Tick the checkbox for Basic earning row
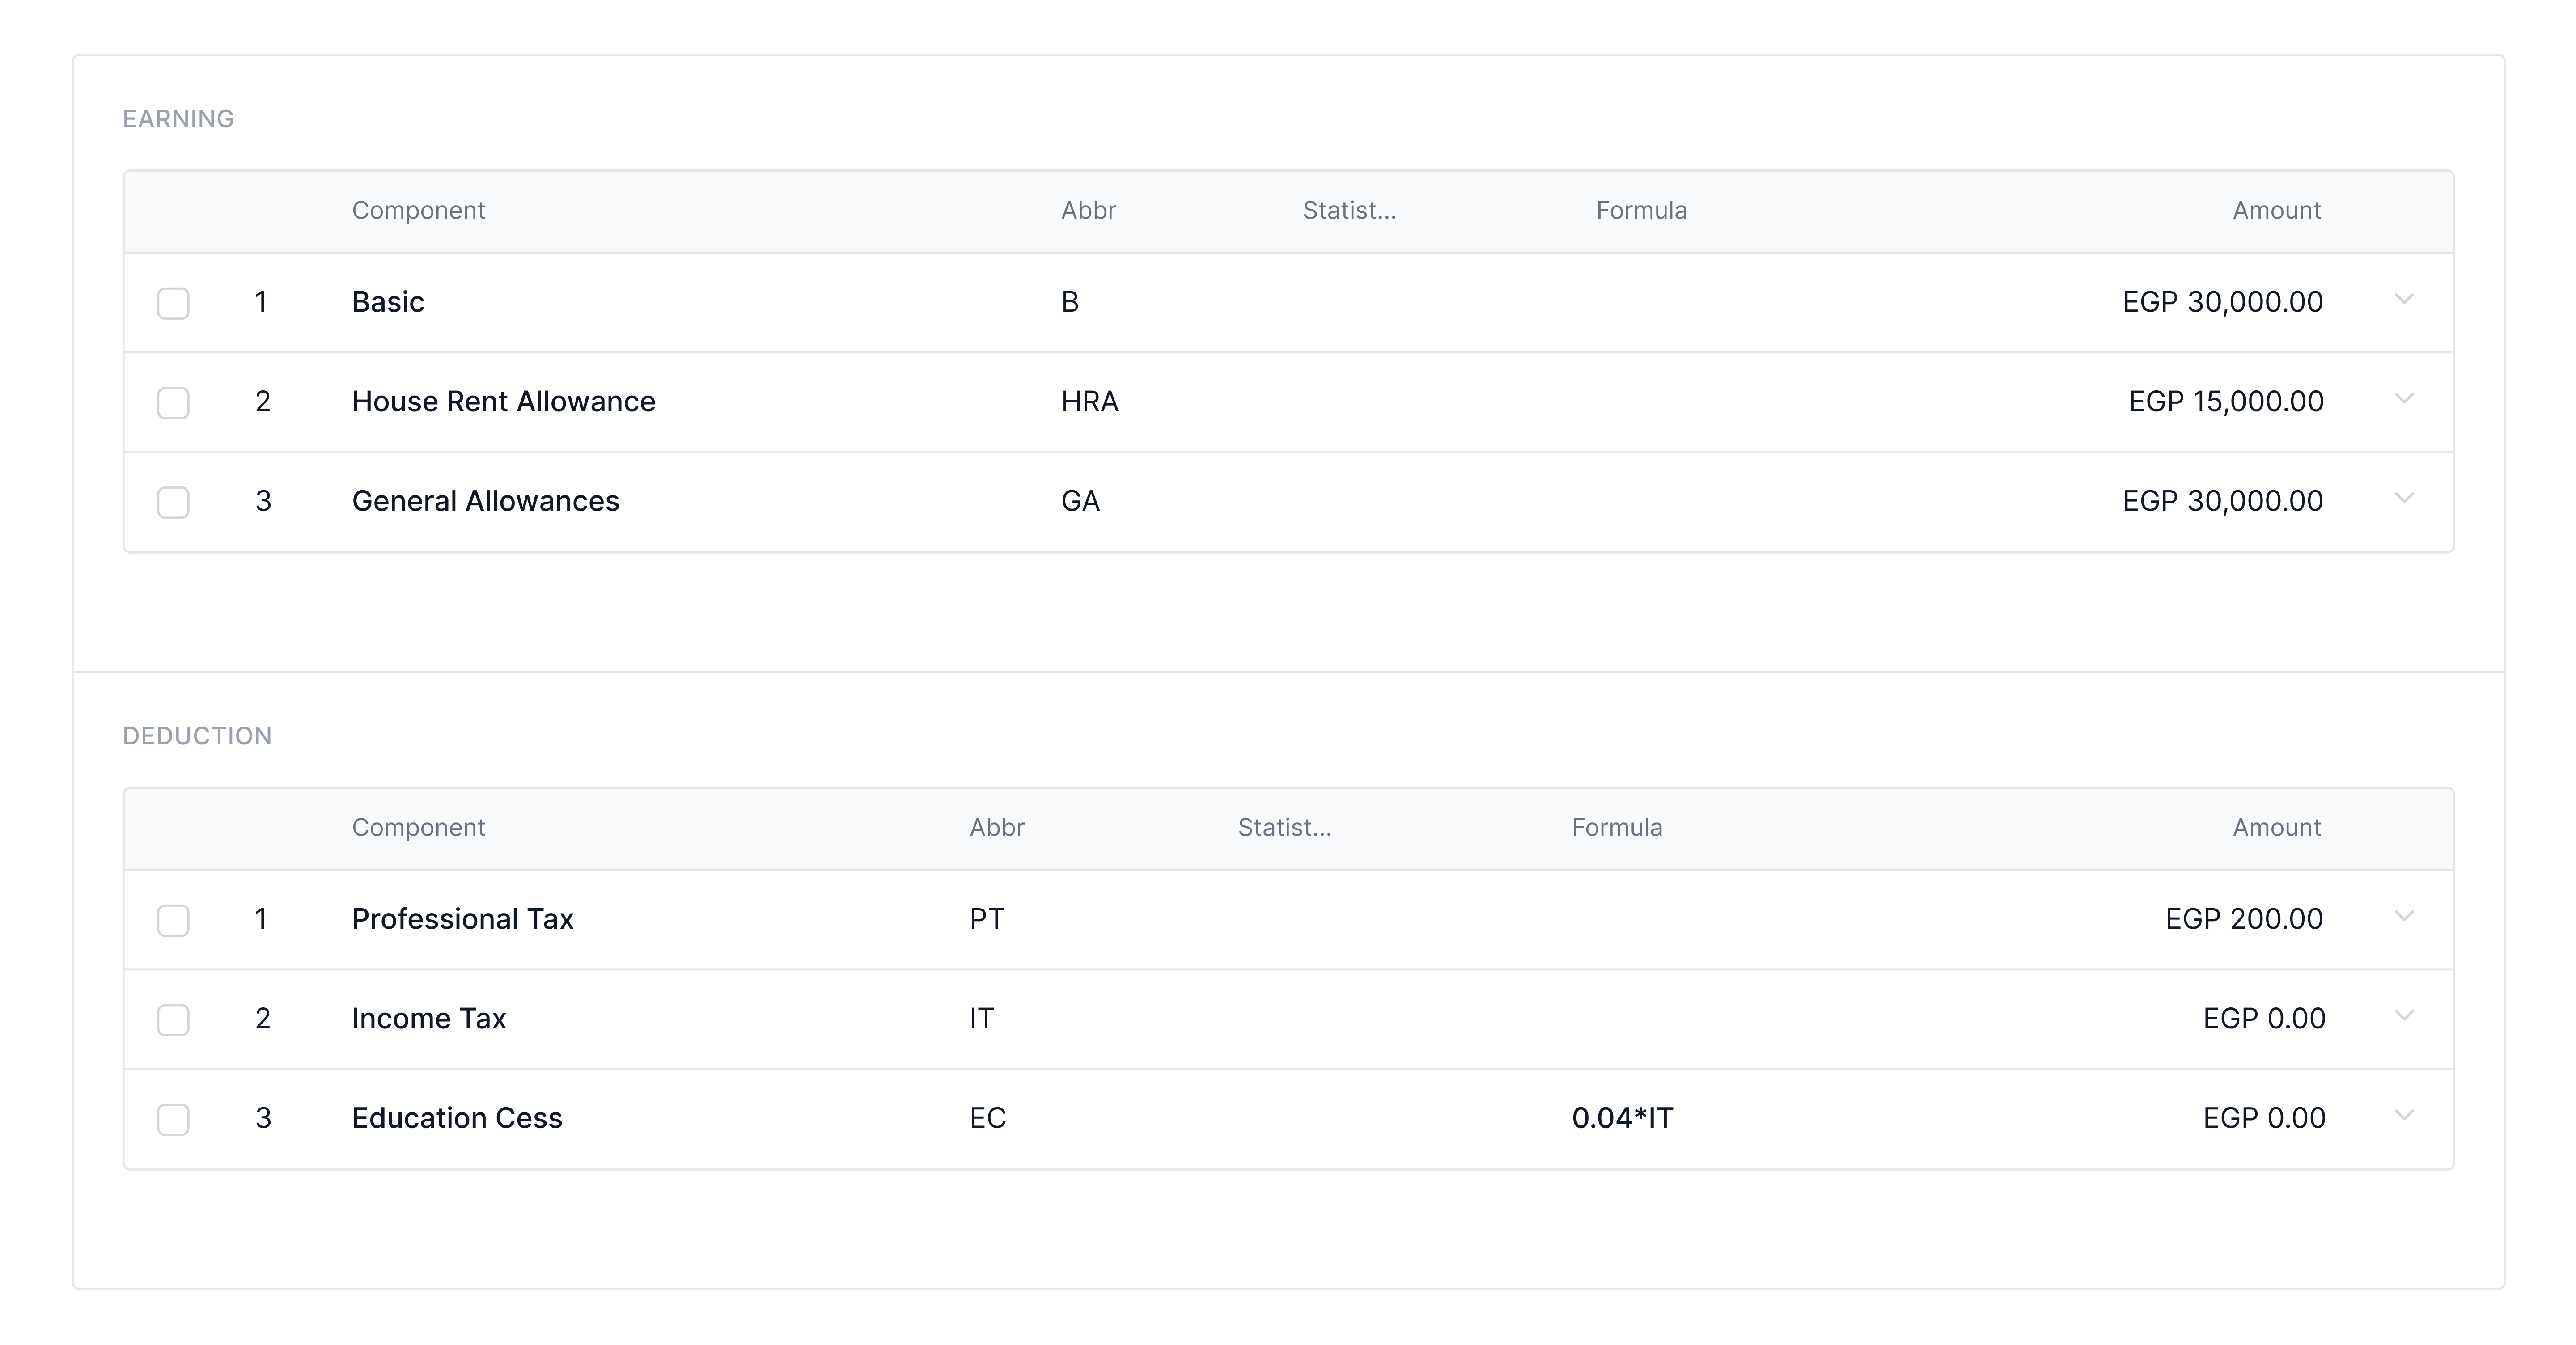The image size is (2576, 1345). pos(173,303)
